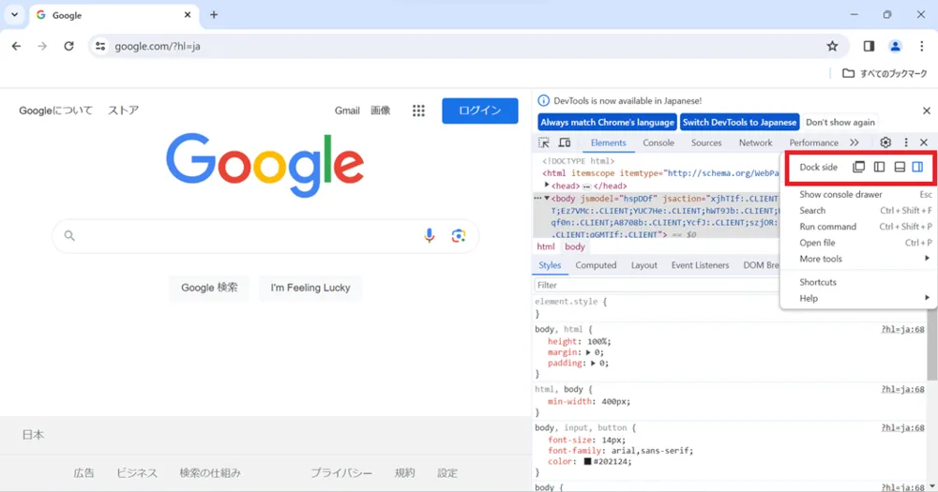Open the Event Listeners tab

point(700,265)
